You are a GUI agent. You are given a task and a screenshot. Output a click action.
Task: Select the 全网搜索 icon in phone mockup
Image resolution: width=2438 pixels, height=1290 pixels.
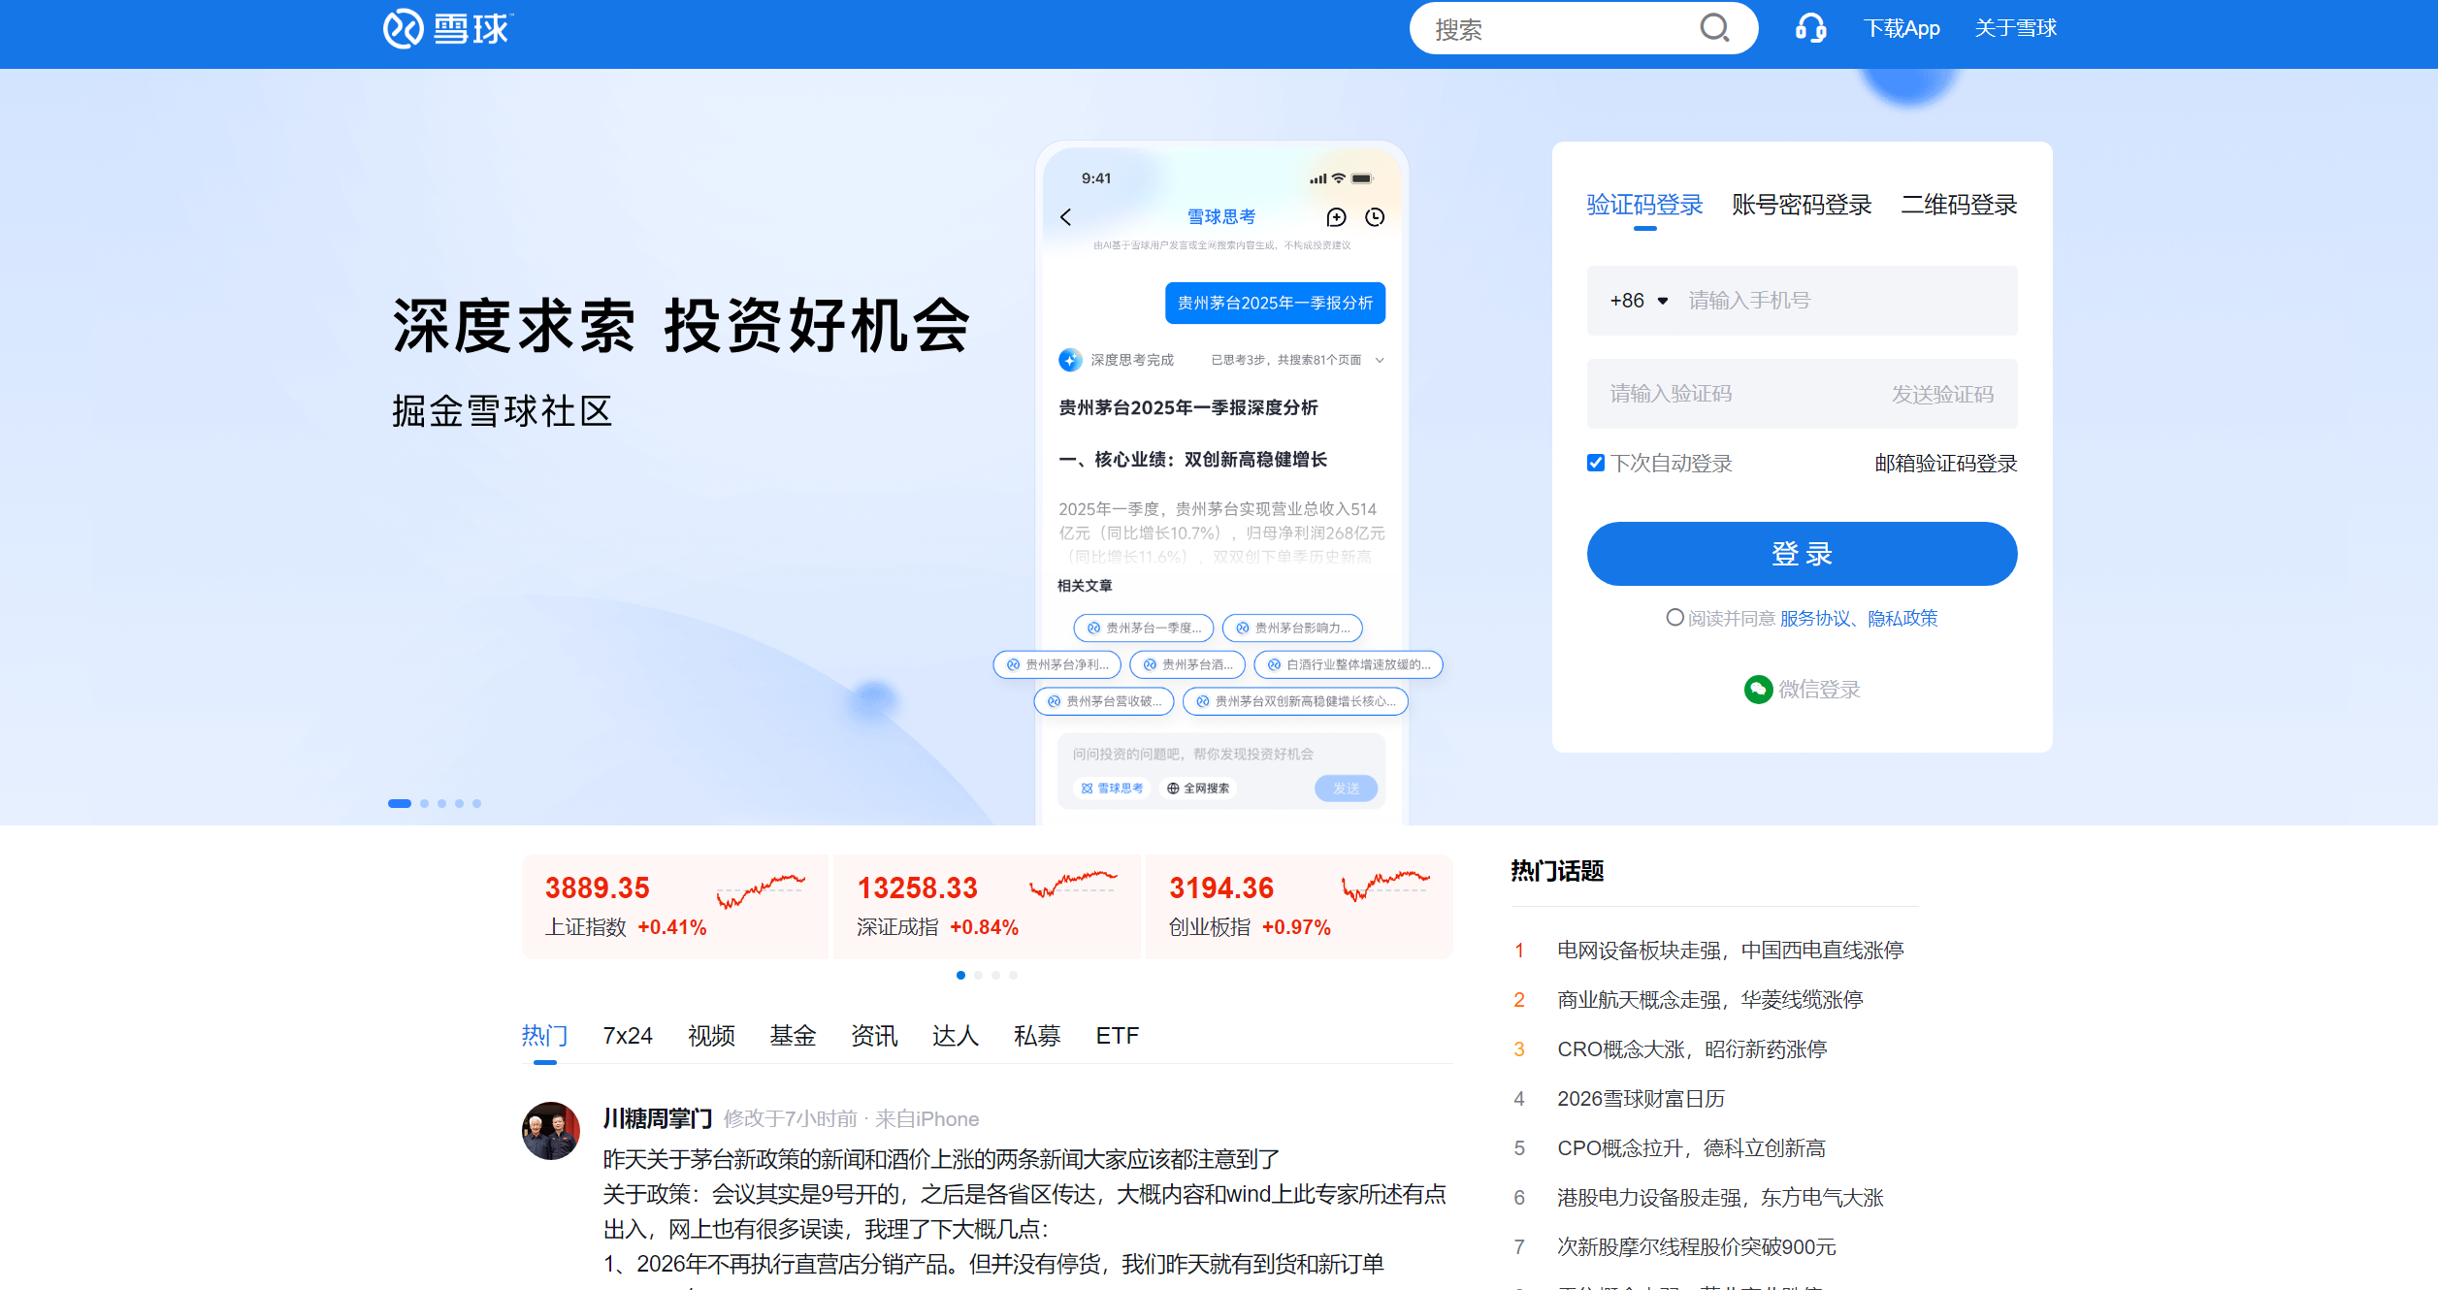(x=1172, y=789)
